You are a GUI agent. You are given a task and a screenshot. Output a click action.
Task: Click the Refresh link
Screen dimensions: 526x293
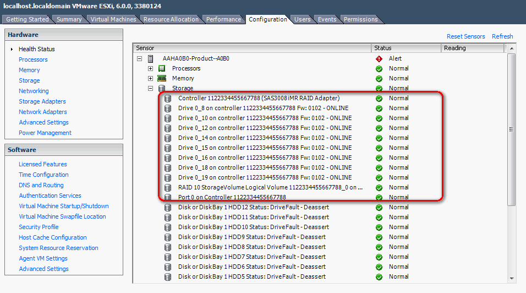coord(502,36)
